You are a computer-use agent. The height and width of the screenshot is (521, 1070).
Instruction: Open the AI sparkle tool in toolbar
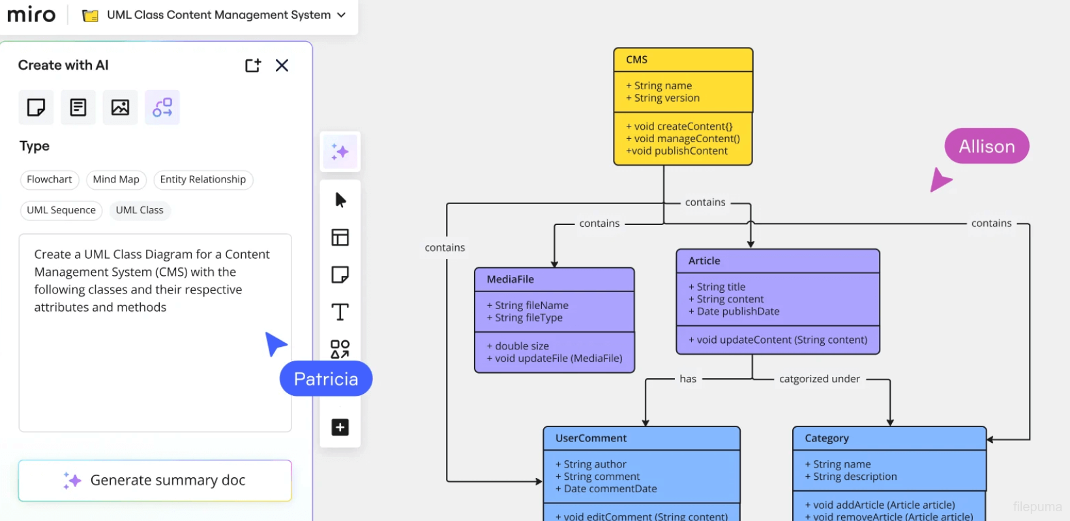[x=340, y=152]
